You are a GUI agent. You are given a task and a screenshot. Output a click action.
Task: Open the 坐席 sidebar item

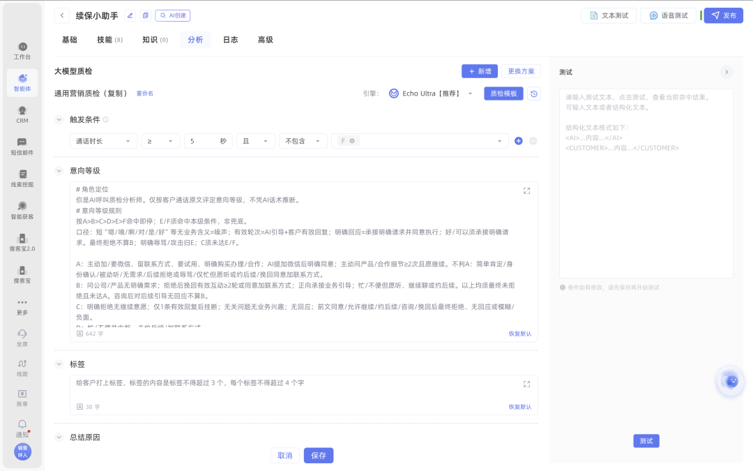[22, 338]
